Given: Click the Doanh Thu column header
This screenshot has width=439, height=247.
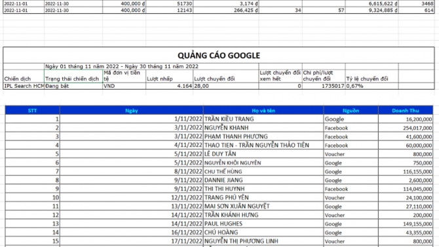Looking at the screenshot, I should point(406,110).
